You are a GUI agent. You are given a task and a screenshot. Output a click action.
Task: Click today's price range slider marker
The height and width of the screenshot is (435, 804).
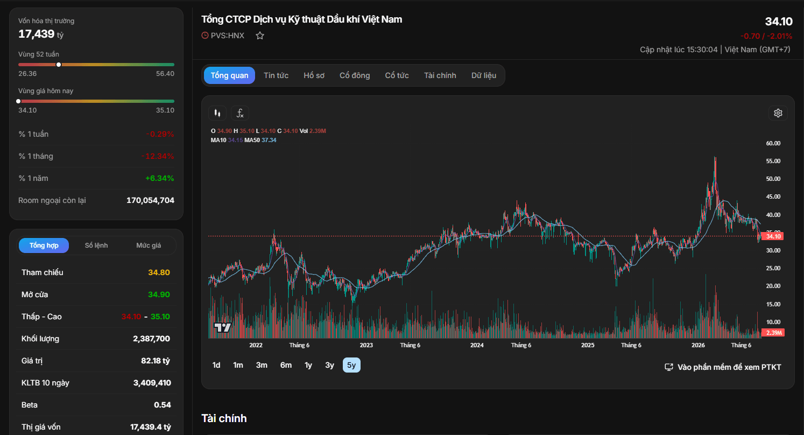coord(18,101)
